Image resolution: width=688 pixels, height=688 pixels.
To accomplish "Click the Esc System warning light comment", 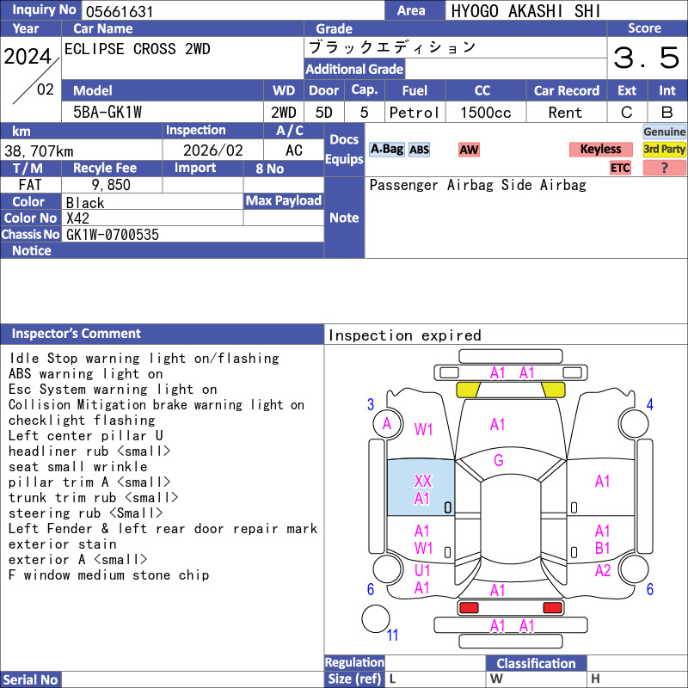I will coord(113,390).
